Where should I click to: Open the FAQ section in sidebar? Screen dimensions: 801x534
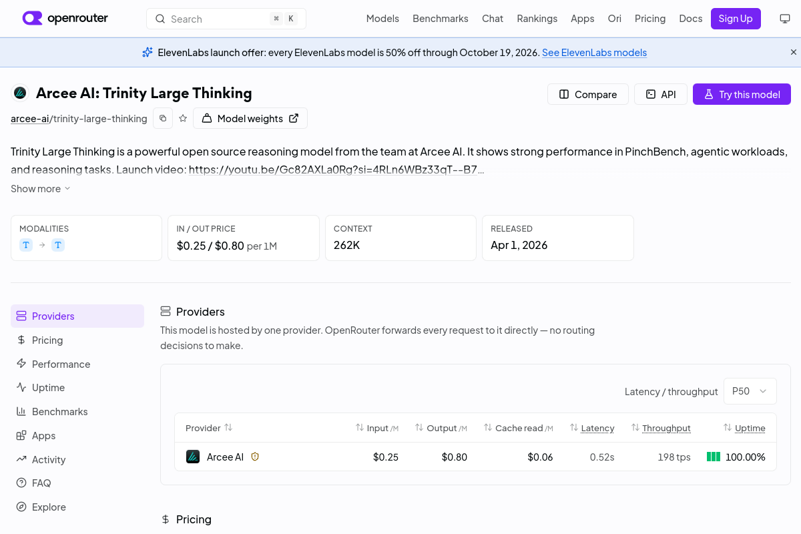pos(77,483)
